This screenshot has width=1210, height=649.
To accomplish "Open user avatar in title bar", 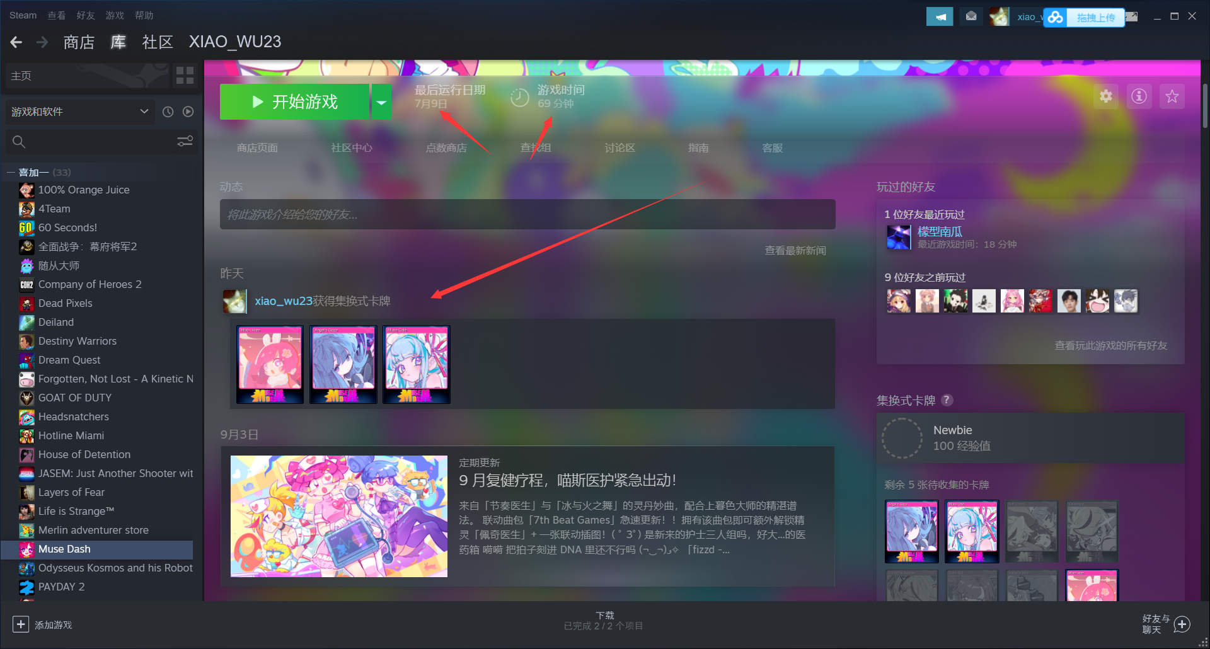I will click(x=999, y=16).
